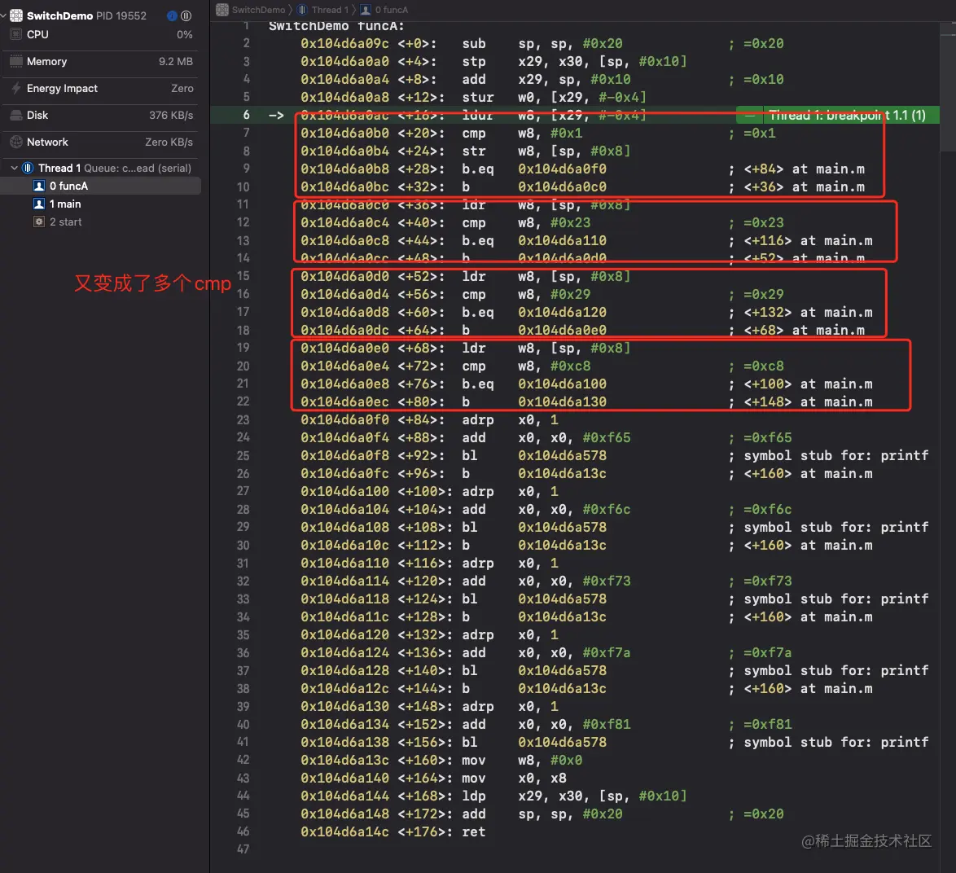Click branch target 0x104d6a0f0 on line 9

pyautogui.click(x=562, y=169)
